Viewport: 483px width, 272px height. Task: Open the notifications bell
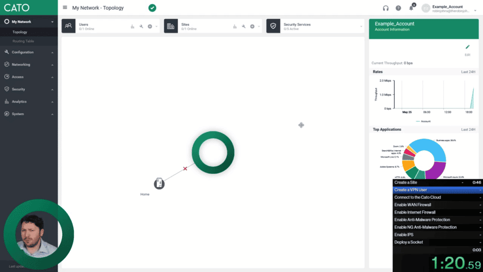(411, 8)
